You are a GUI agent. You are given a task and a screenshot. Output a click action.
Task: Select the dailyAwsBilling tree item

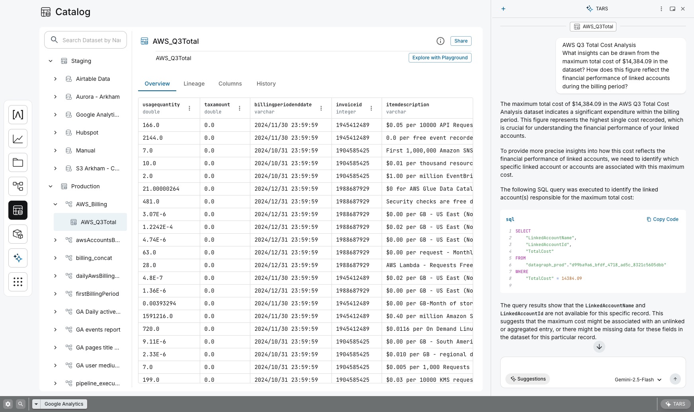coord(97,276)
